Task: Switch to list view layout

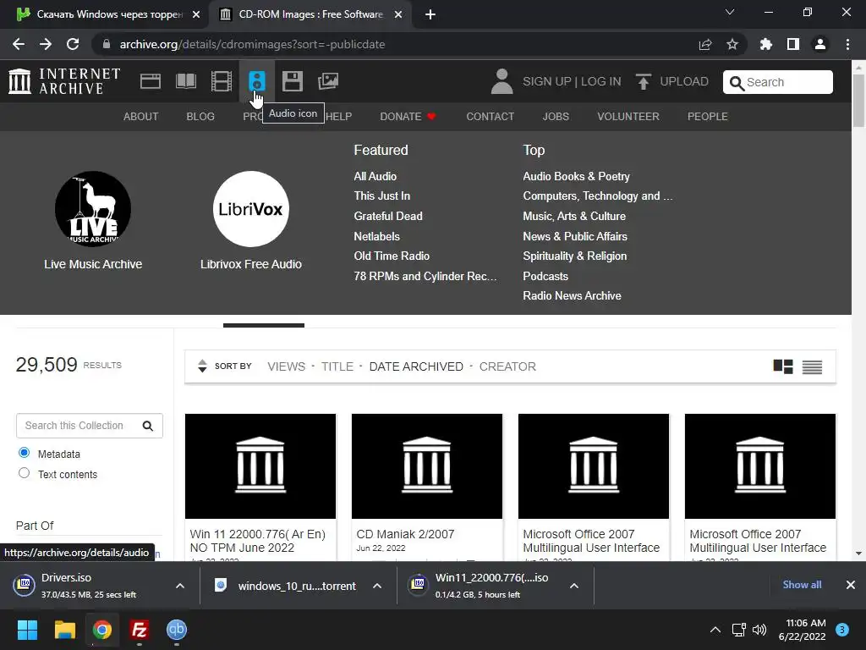Action: [x=813, y=367]
